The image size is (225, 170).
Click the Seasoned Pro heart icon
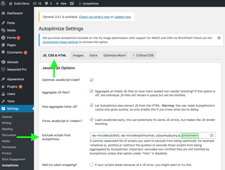coord(3,69)
